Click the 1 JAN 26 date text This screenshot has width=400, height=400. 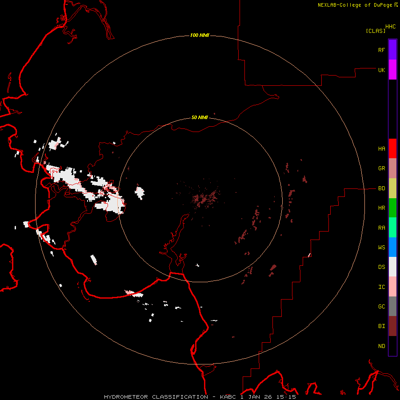click(x=257, y=397)
